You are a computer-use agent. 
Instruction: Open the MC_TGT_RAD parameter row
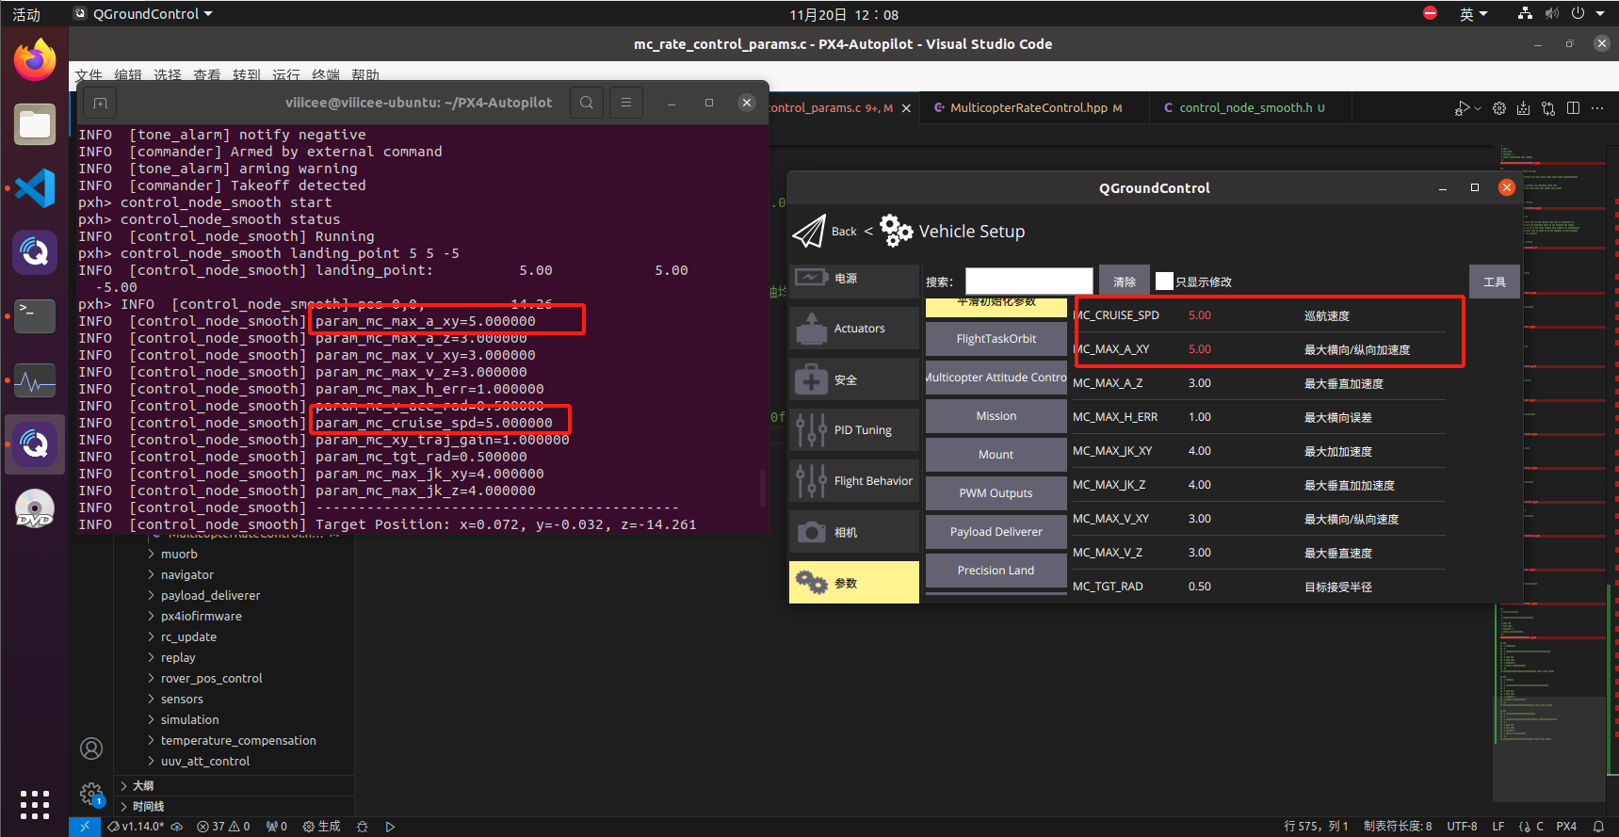pyautogui.click(x=1258, y=587)
